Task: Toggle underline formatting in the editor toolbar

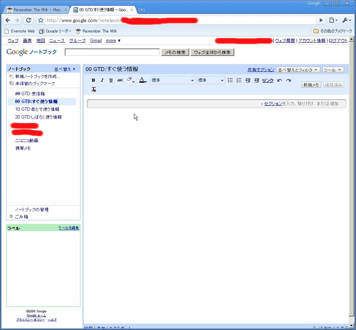Action: point(111,80)
